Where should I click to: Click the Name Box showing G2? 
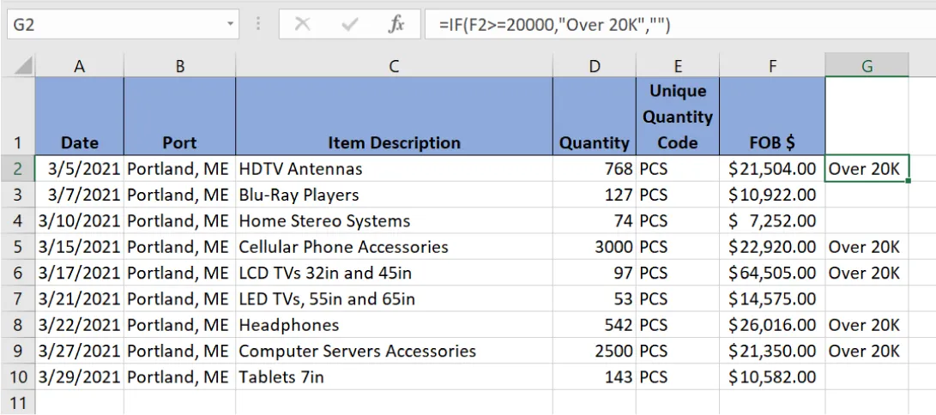112,26
